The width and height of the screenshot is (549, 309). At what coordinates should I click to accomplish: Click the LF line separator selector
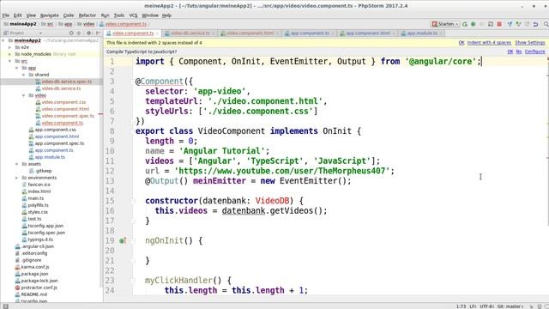coord(473,306)
